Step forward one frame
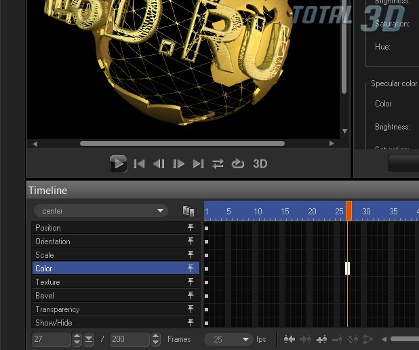 [x=178, y=163]
